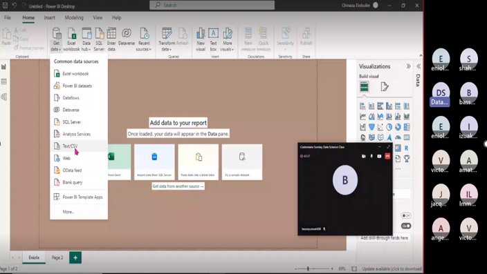Choose Blank query from the menu
This screenshot has height=274, width=487.
tap(79, 182)
